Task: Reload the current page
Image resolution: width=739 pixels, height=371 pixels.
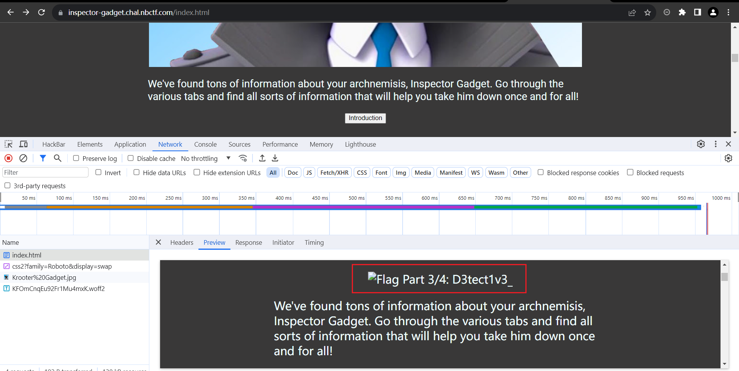Action: coord(42,12)
